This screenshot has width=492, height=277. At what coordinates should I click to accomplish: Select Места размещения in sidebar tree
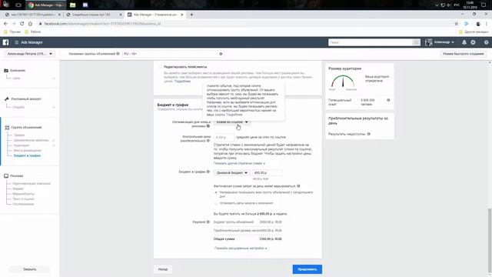point(28,151)
